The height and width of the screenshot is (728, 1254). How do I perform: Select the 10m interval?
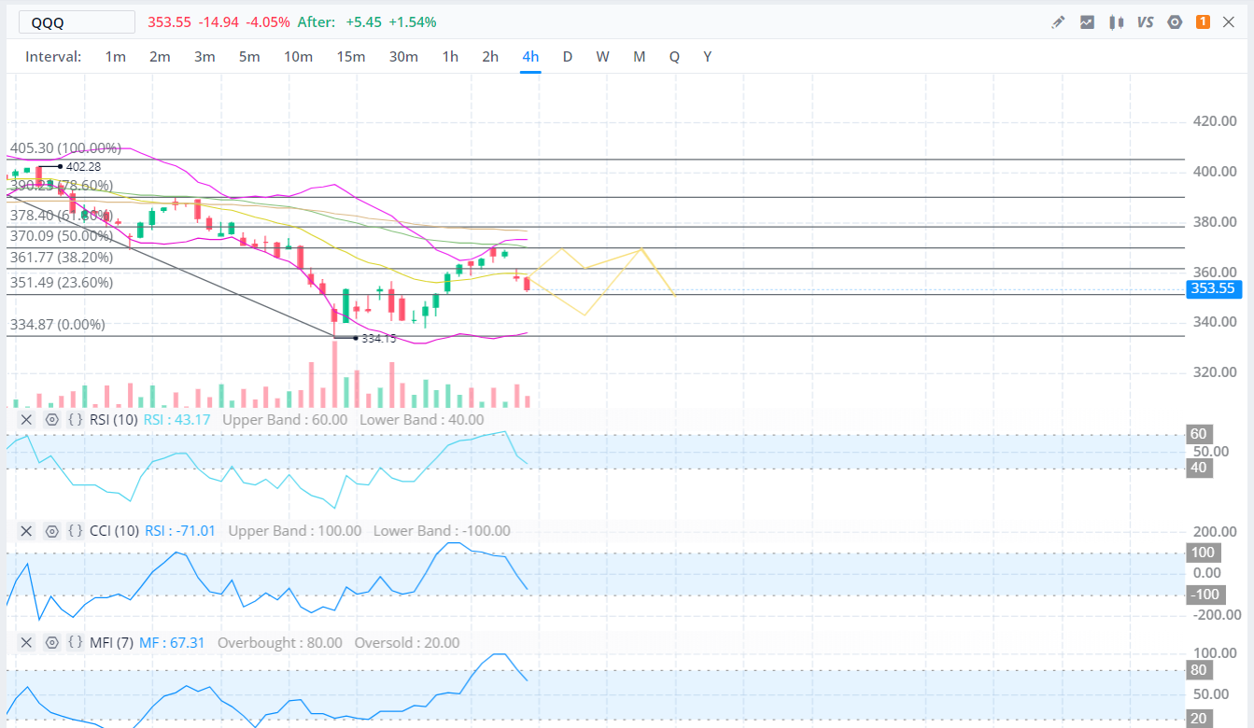[298, 57]
